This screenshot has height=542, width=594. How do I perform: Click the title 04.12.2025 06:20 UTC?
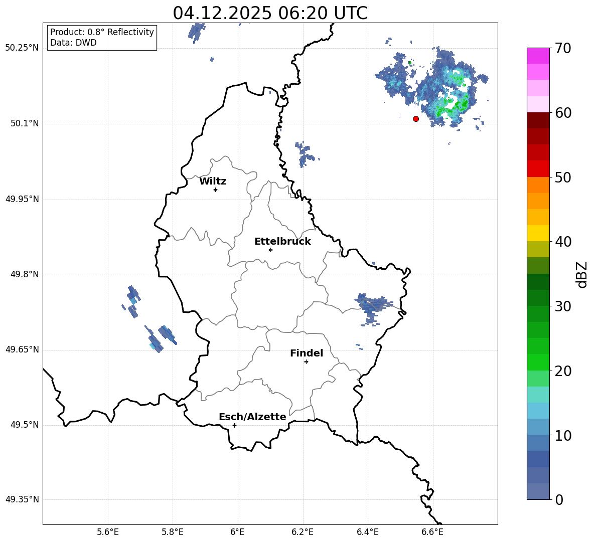click(x=270, y=13)
